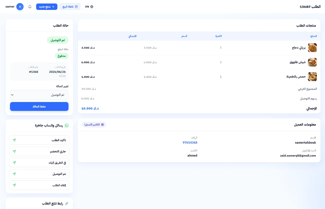Click cashier name ahmed
Screen dimensions: 325x209
pos(192,156)
